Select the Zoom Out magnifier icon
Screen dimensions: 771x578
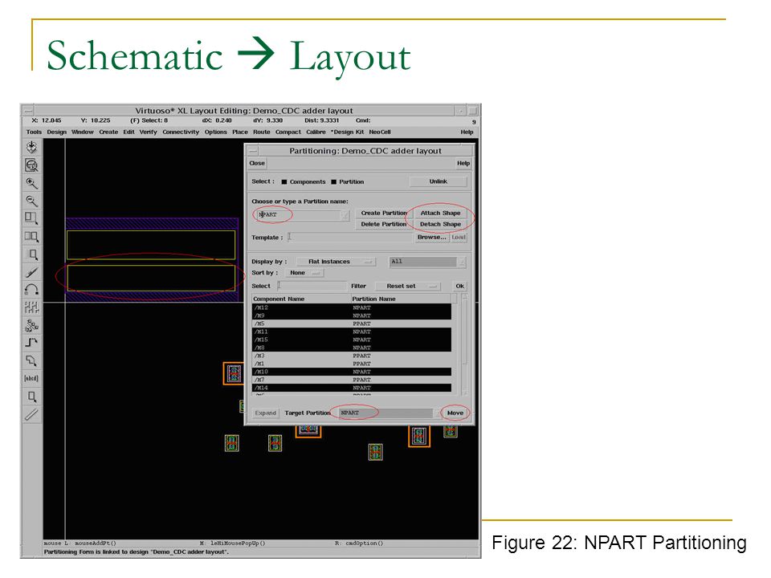31,201
